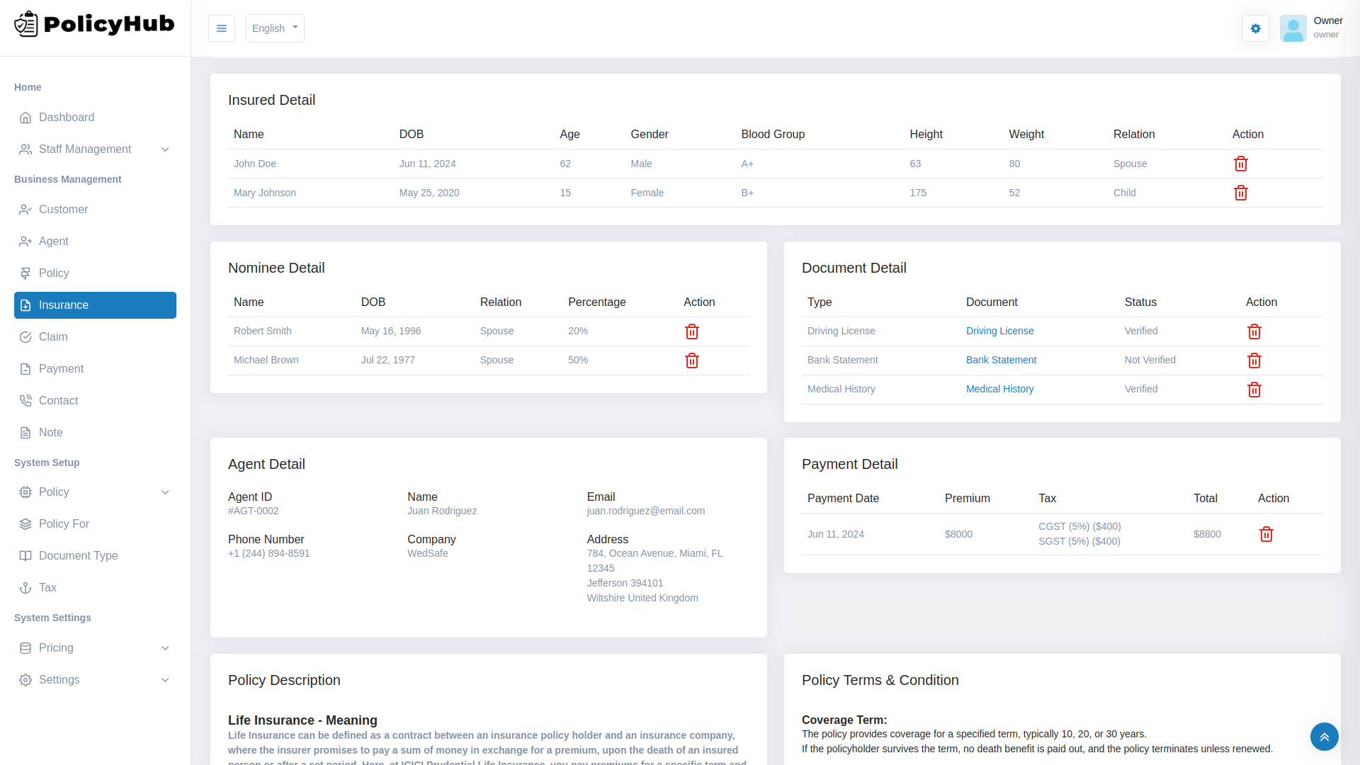View the Medical History document link
The image size is (1360, 765).
(x=999, y=389)
